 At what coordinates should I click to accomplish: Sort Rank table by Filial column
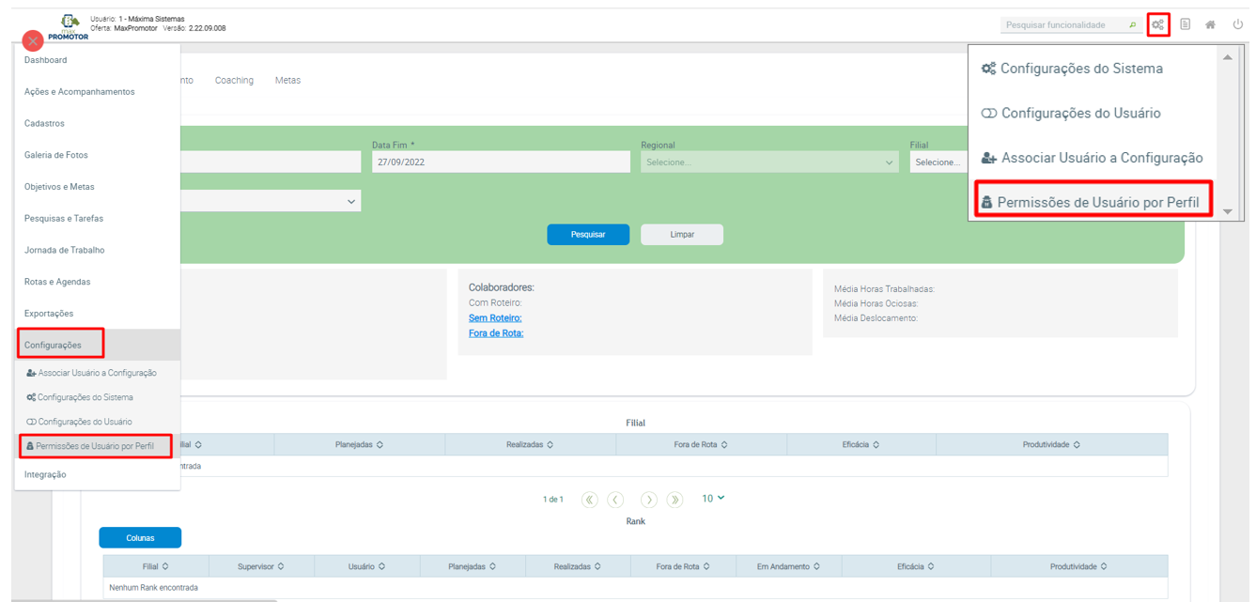(x=156, y=566)
